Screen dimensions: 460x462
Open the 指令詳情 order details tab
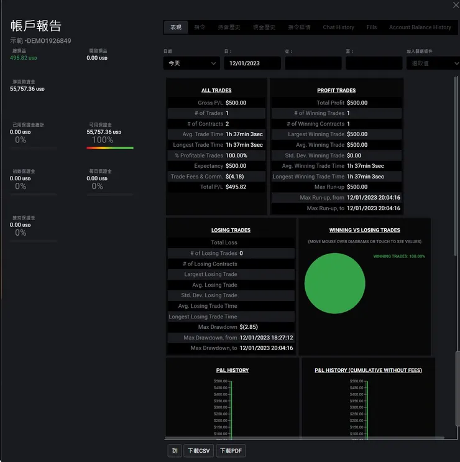pyautogui.click(x=299, y=27)
